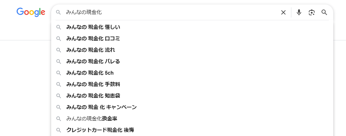Choose suggestion みんなの 現金化 知恵袋

click(x=93, y=96)
